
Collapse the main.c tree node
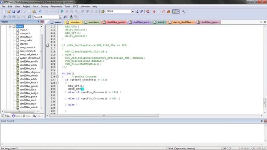point(10,27)
